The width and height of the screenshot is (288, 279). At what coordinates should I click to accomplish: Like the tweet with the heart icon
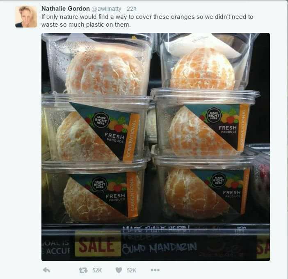click(x=119, y=270)
